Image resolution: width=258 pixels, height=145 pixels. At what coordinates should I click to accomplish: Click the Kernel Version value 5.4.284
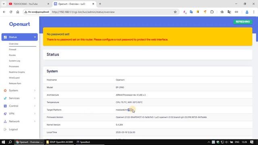click(119, 125)
